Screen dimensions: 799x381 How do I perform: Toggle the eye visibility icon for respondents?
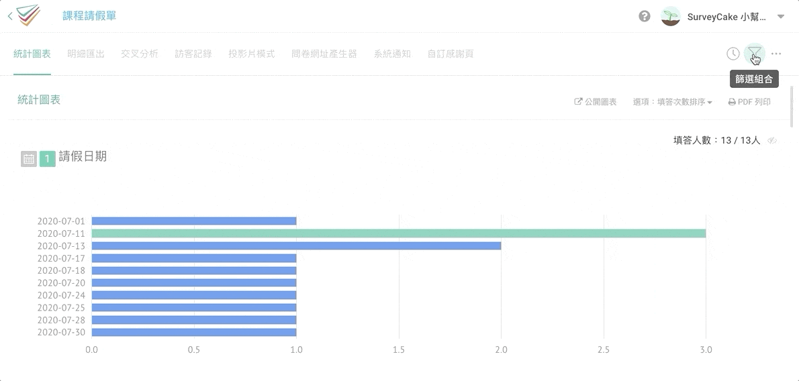click(772, 141)
